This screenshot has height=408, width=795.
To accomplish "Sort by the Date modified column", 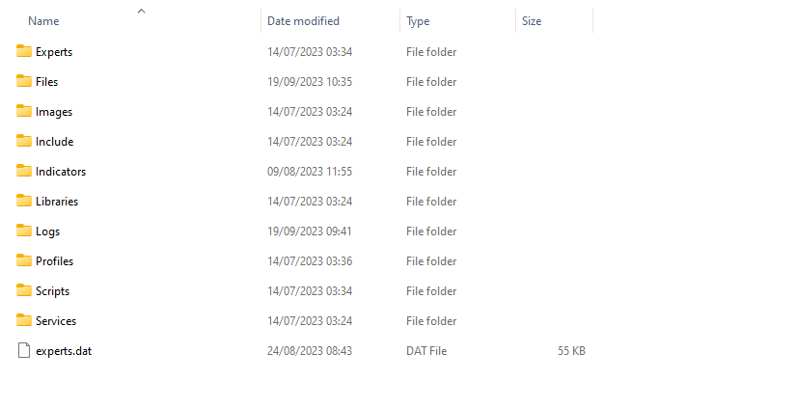I will point(303,21).
